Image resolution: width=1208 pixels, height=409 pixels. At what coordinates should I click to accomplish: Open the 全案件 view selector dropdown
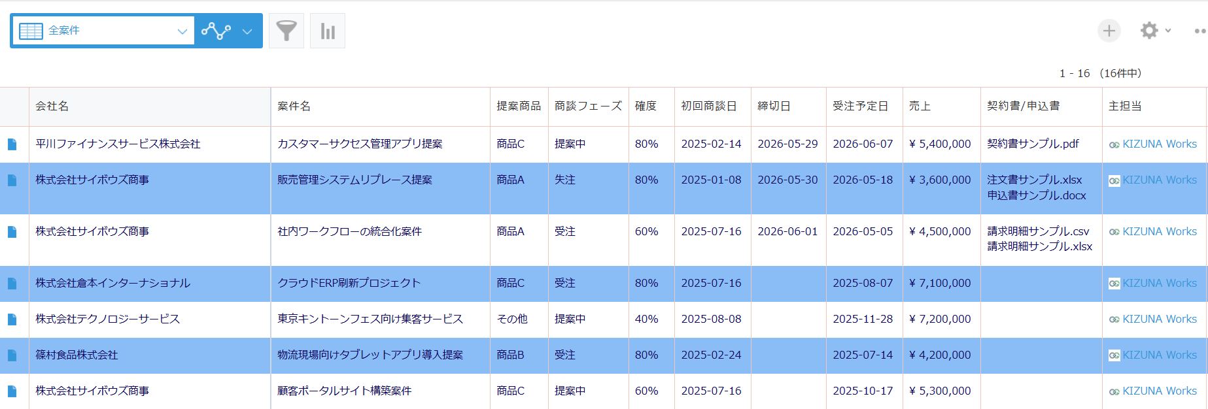pos(103,31)
